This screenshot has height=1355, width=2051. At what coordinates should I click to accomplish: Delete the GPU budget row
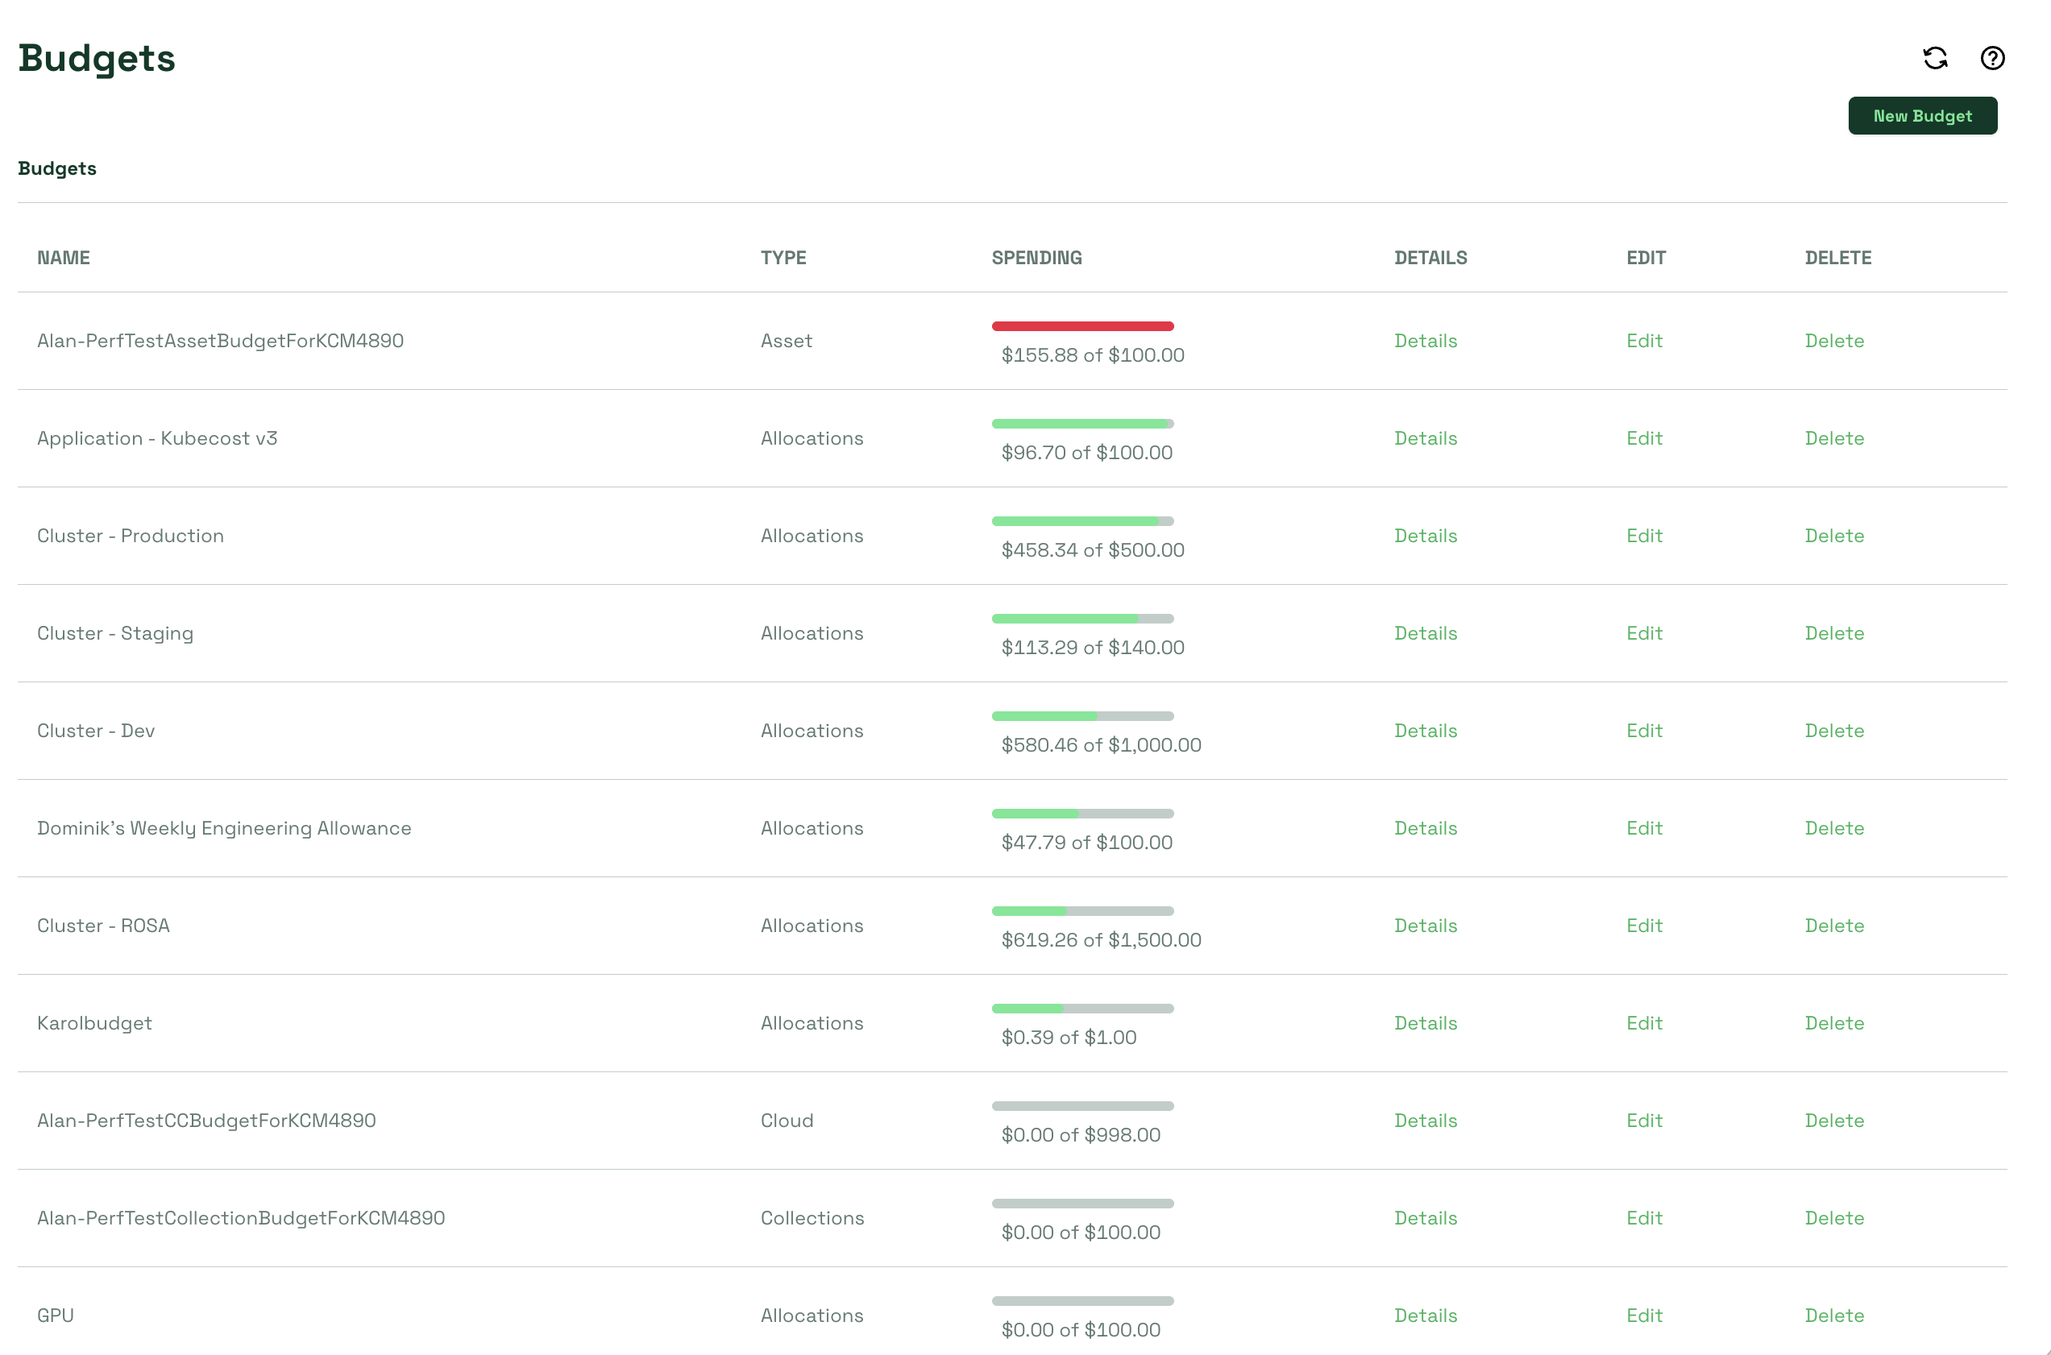coord(1833,1316)
